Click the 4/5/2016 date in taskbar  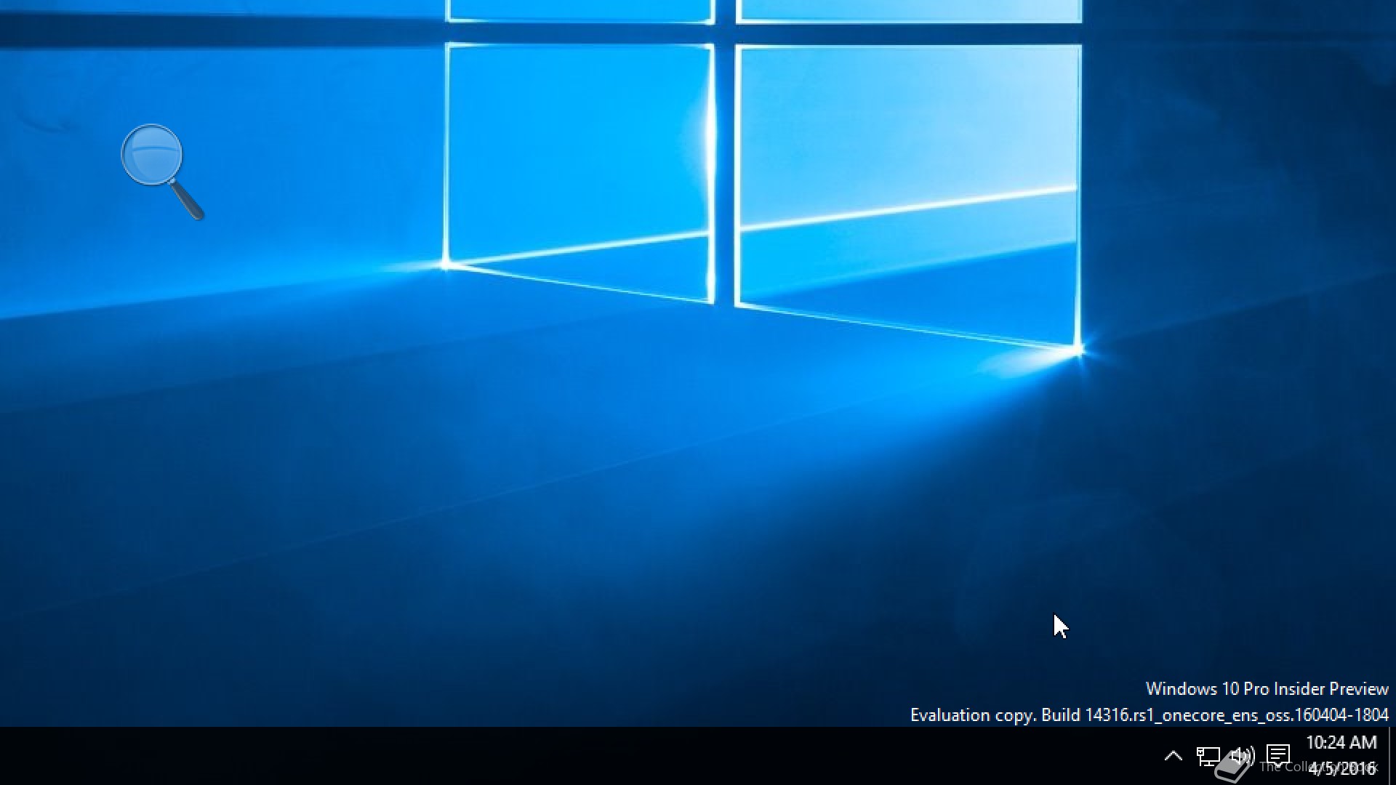(x=1342, y=768)
